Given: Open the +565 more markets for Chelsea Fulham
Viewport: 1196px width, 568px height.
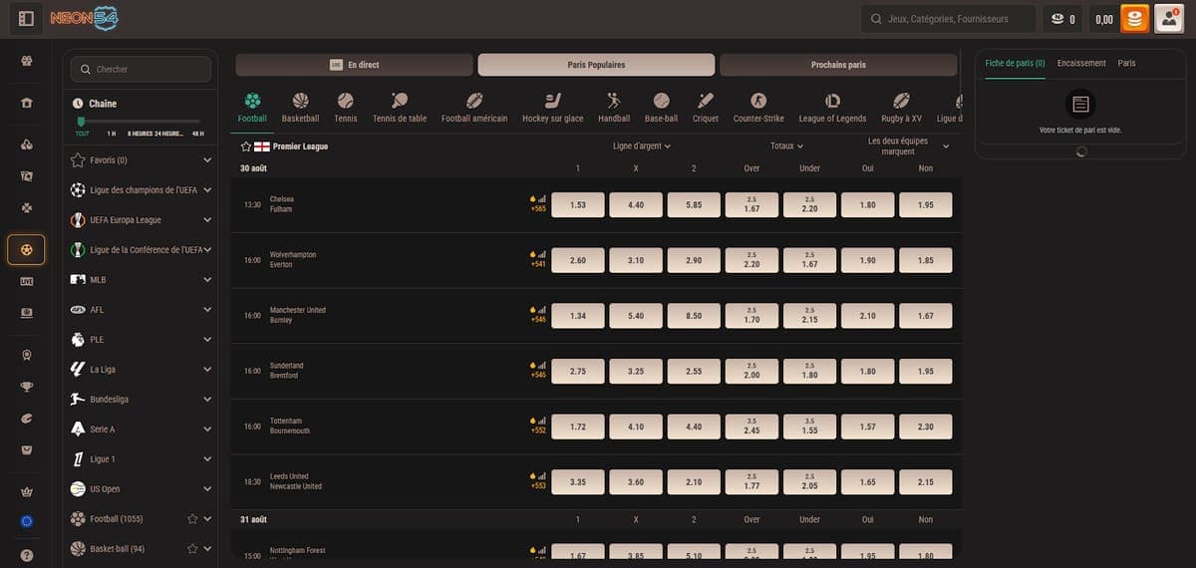Looking at the screenshot, I should 538,209.
